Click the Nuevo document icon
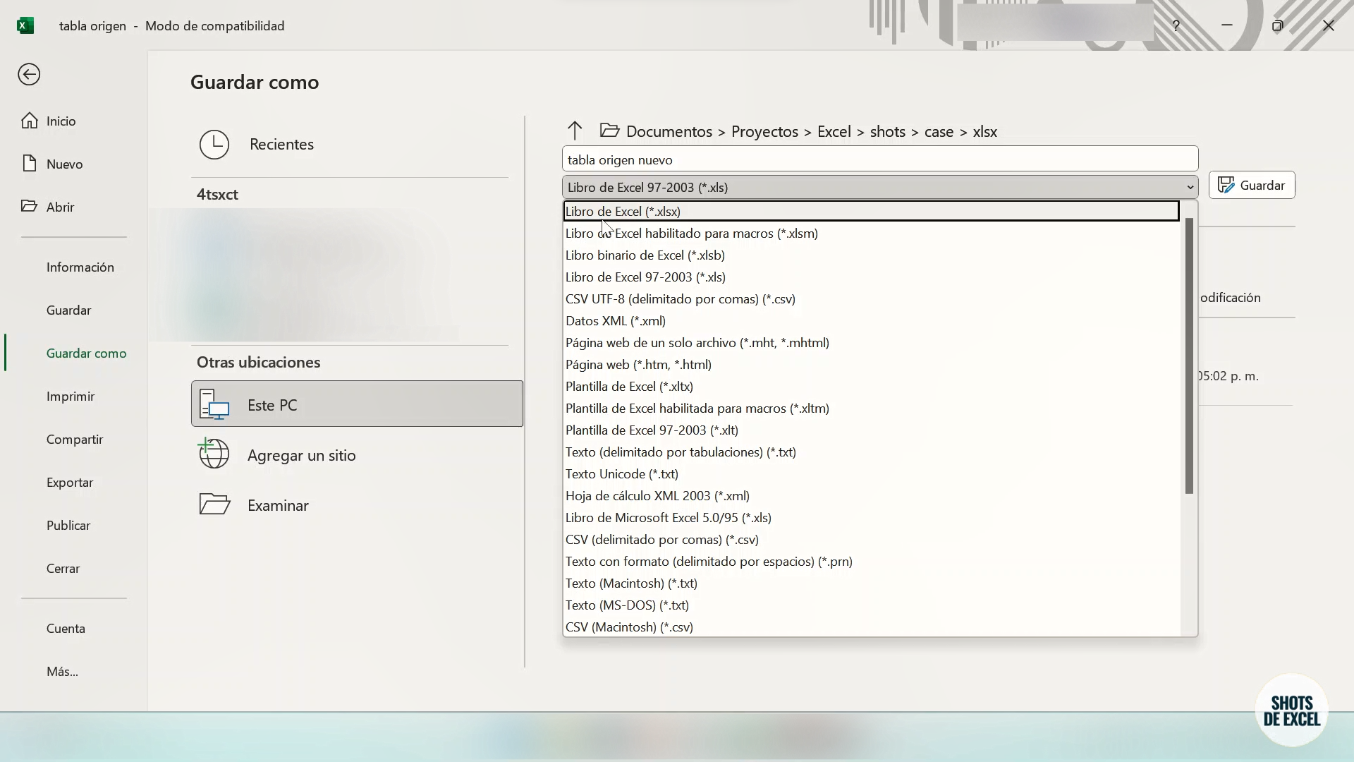Image resolution: width=1354 pixels, height=762 pixels. pyautogui.click(x=29, y=164)
